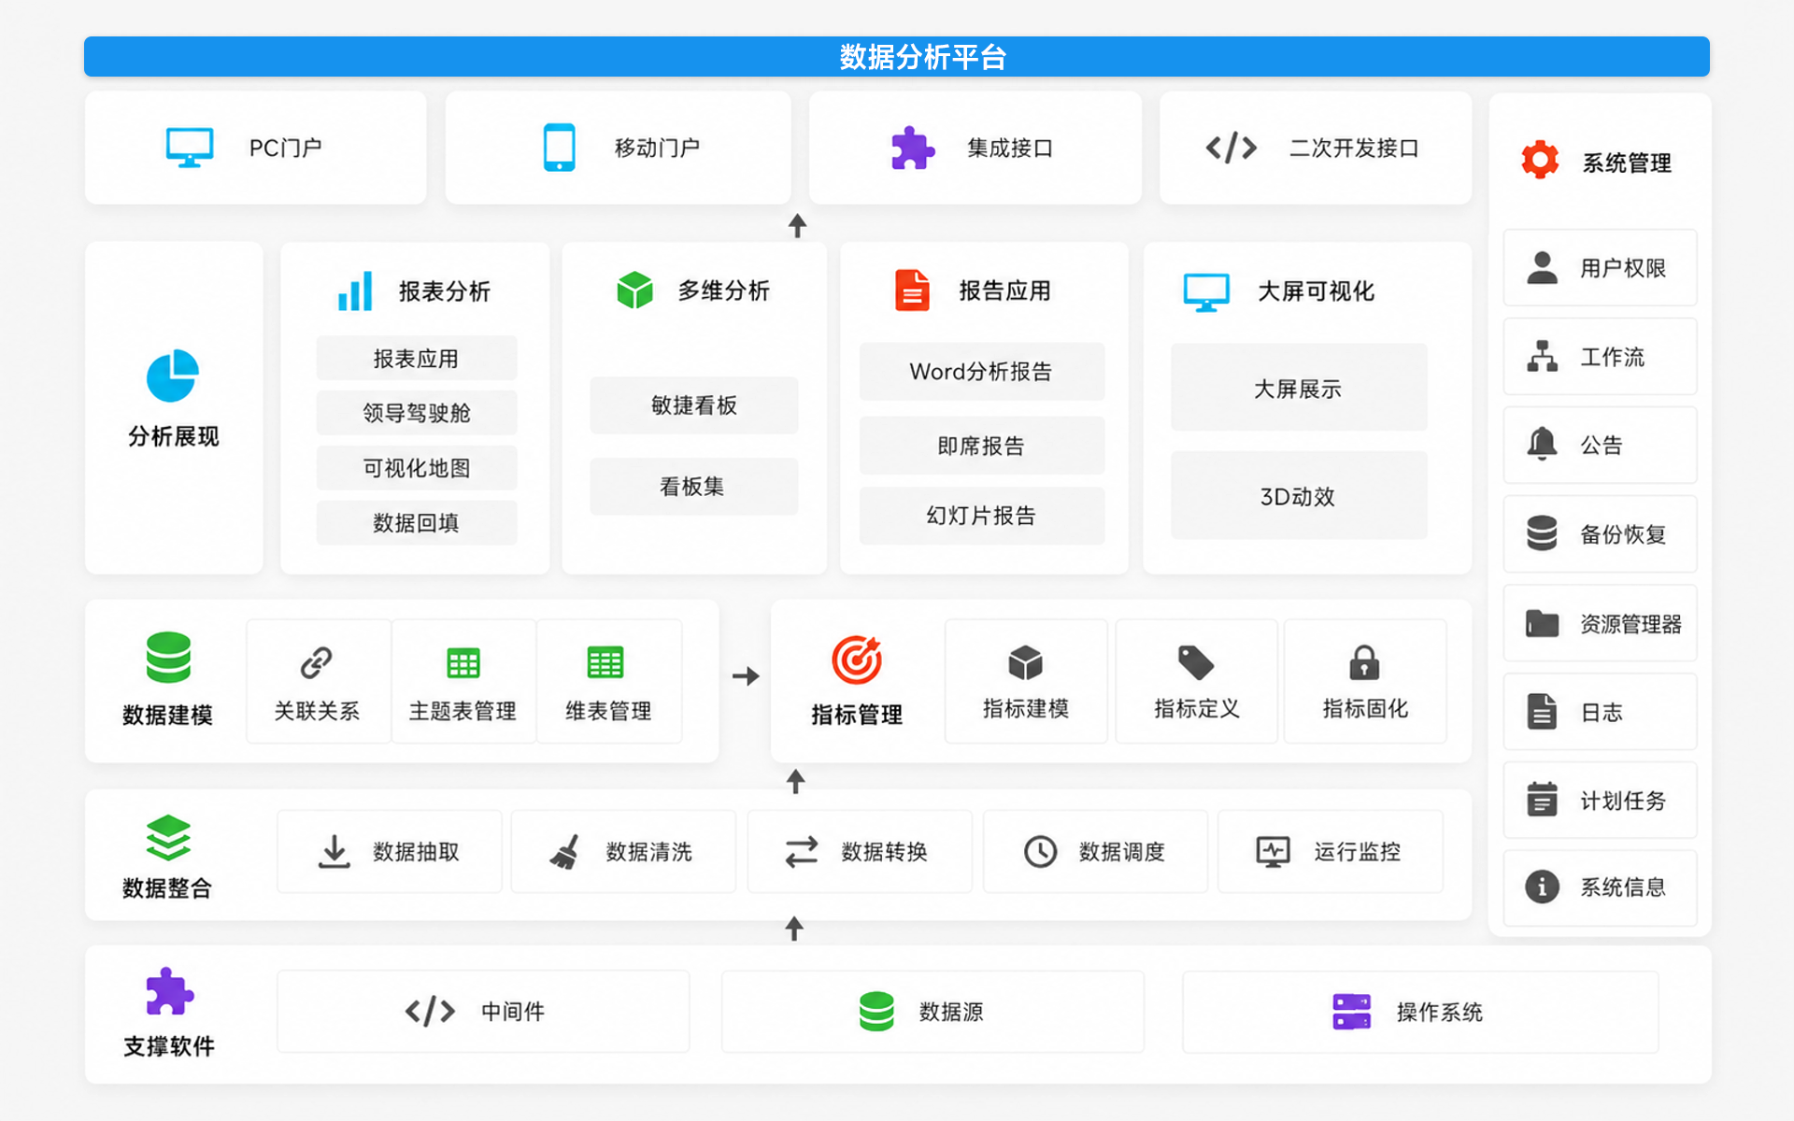Click the 数据抽取 download arrow icon
The height and width of the screenshot is (1121, 1794).
334,852
